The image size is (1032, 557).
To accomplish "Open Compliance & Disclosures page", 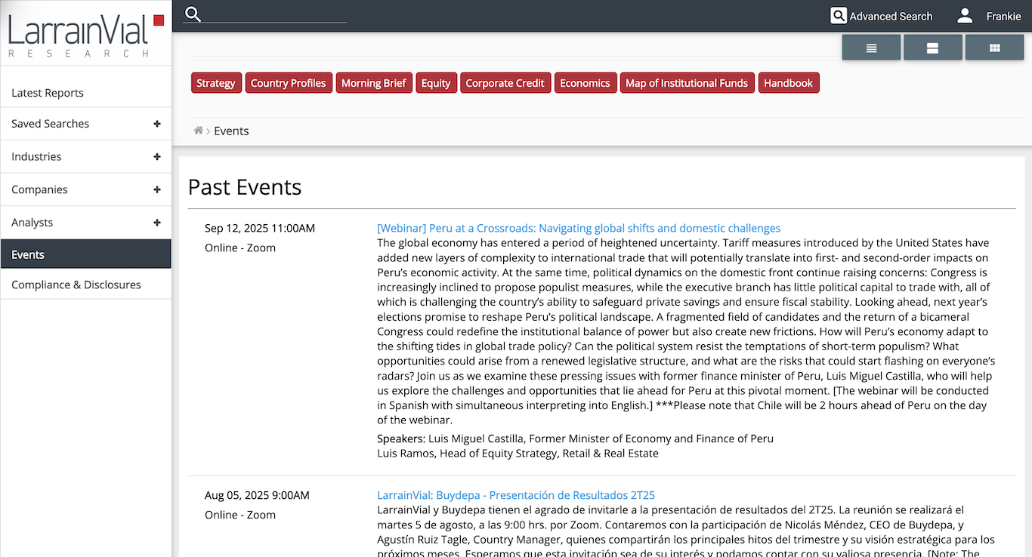I will pyautogui.click(x=76, y=285).
